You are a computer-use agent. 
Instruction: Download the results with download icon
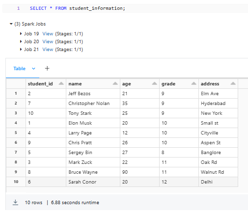point(15,202)
